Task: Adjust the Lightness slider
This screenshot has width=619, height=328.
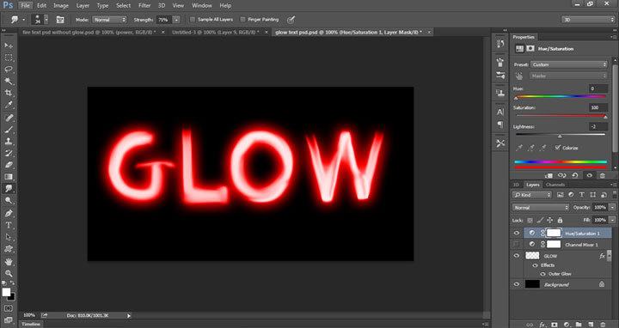Action: coord(561,135)
